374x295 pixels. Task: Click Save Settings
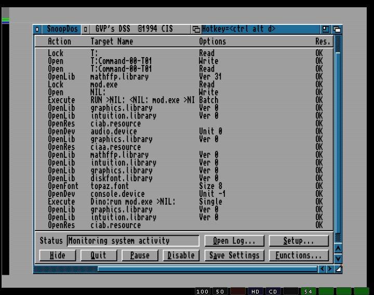click(x=234, y=256)
